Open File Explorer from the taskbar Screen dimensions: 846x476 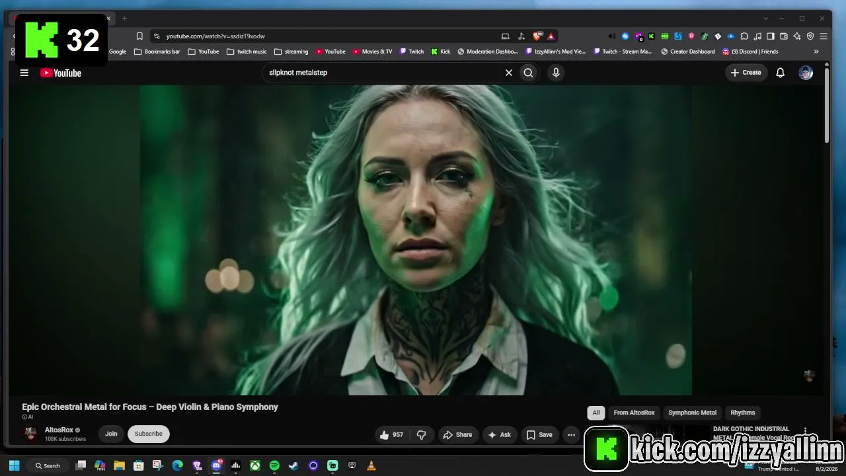pyautogui.click(x=119, y=465)
